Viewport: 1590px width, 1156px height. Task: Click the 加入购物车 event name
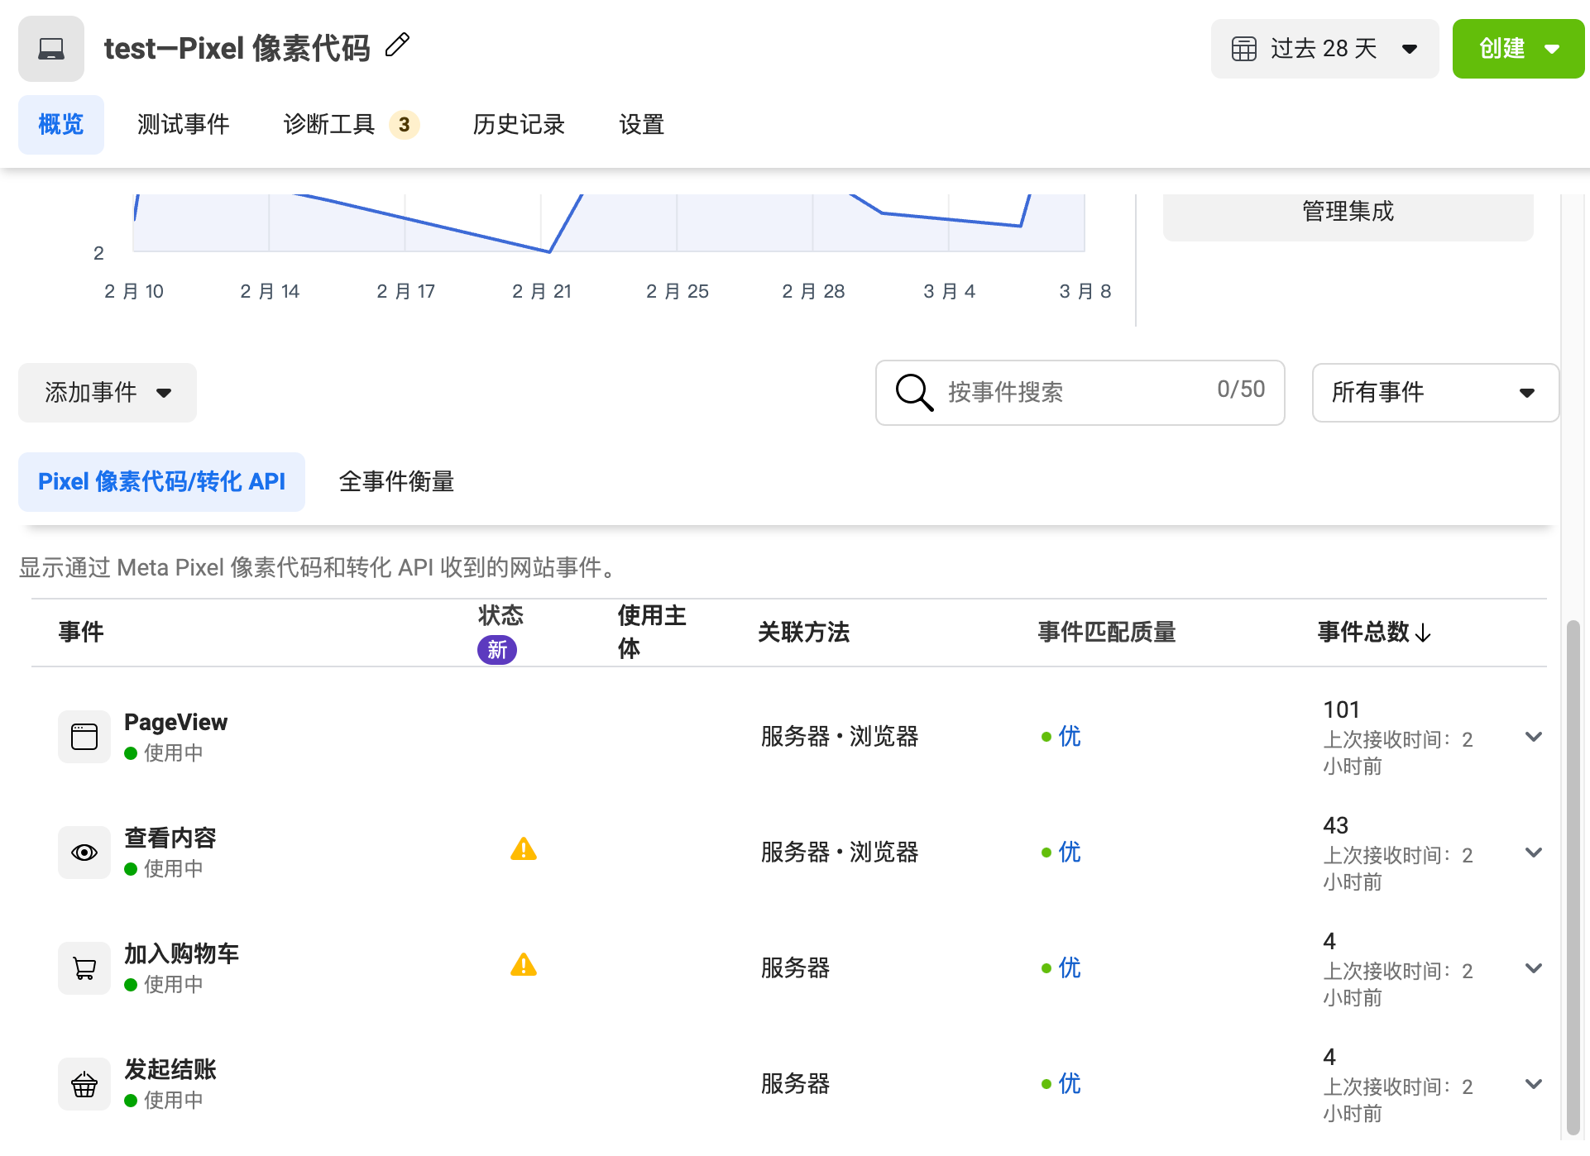click(x=182, y=954)
